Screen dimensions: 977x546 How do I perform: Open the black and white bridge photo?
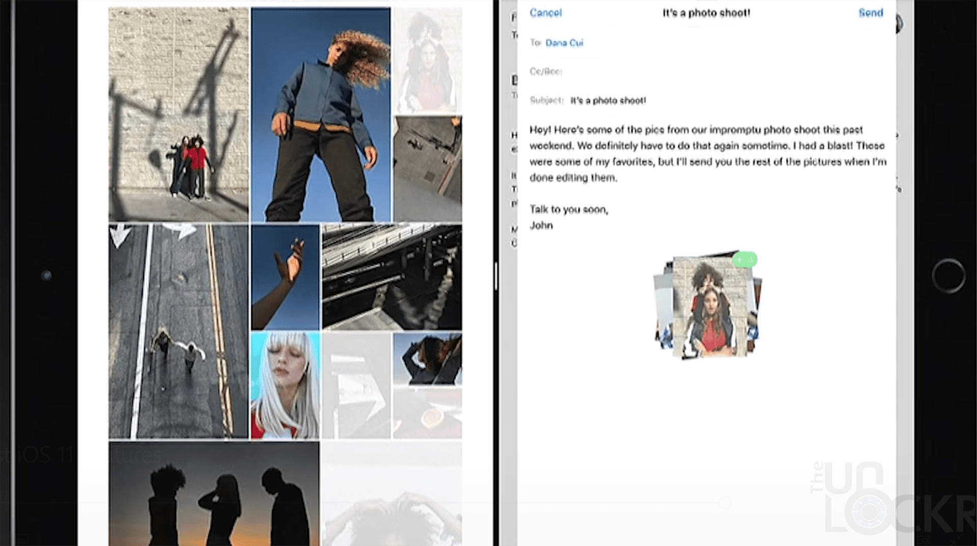[392, 277]
